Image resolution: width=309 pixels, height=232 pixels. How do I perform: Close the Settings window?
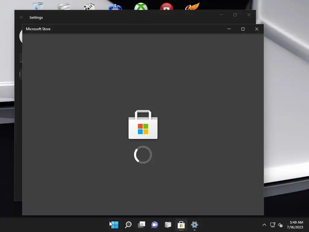coord(249,15)
